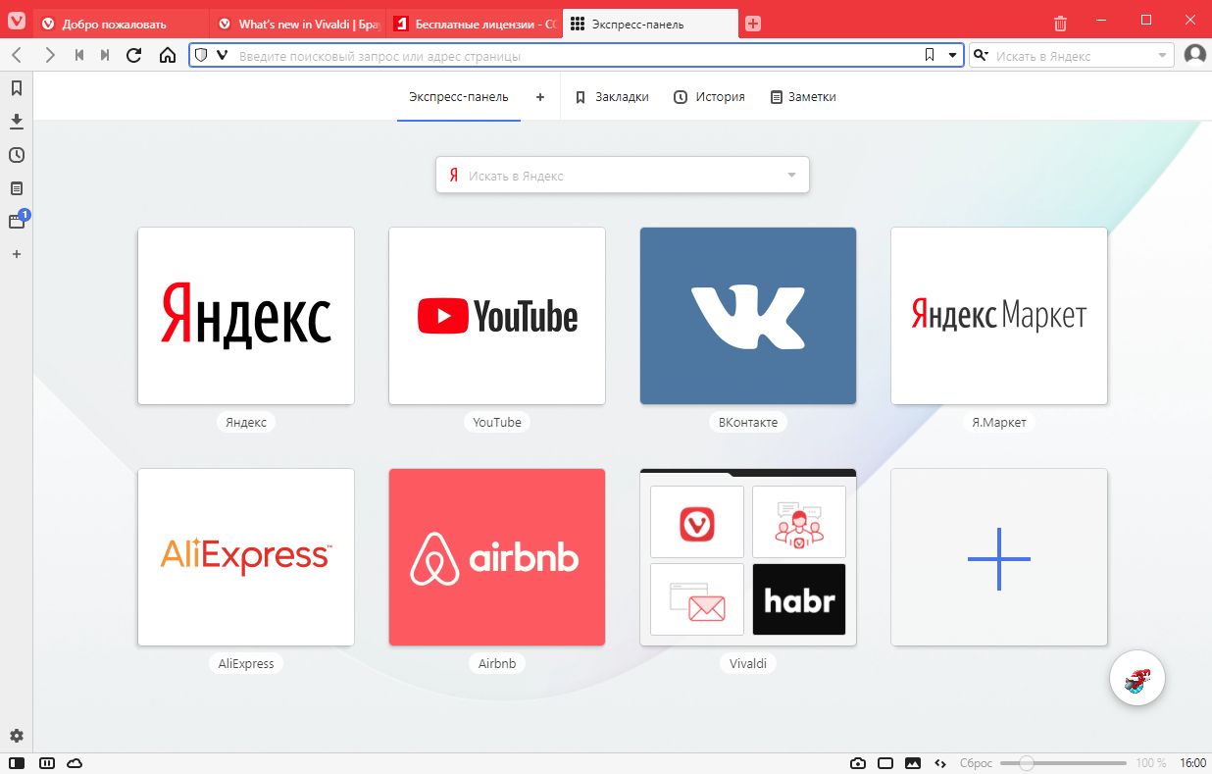This screenshot has width=1212, height=774.
Task: Open the search engine selector magnifier
Action: point(981,56)
